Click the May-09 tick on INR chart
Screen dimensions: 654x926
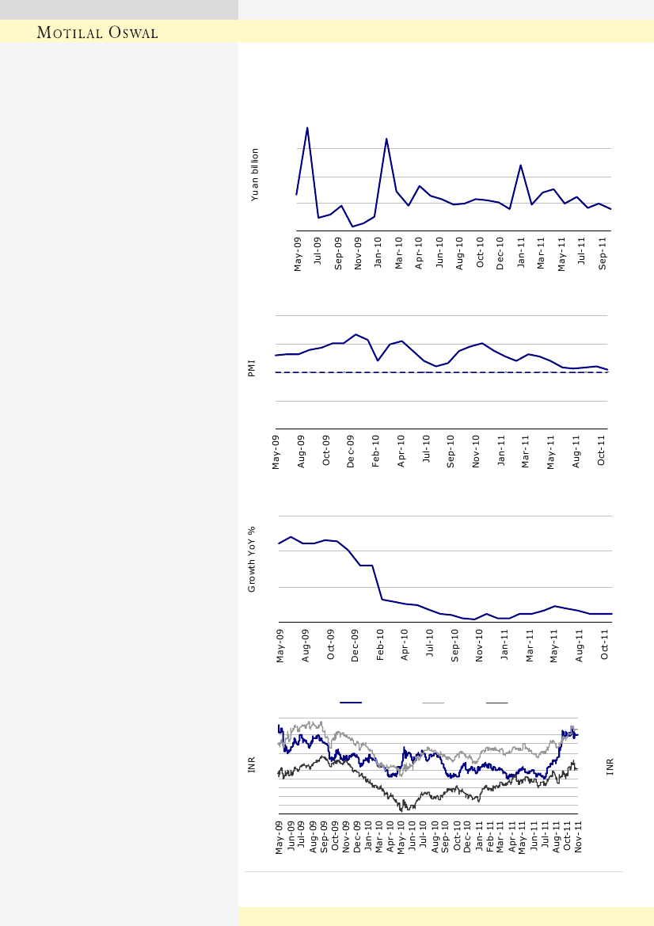point(280,836)
